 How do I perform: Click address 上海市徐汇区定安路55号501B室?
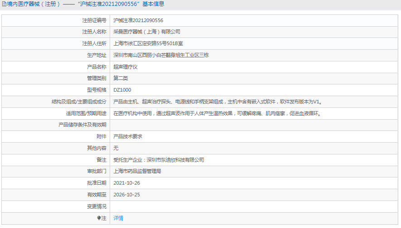click(x=148, y=43)
